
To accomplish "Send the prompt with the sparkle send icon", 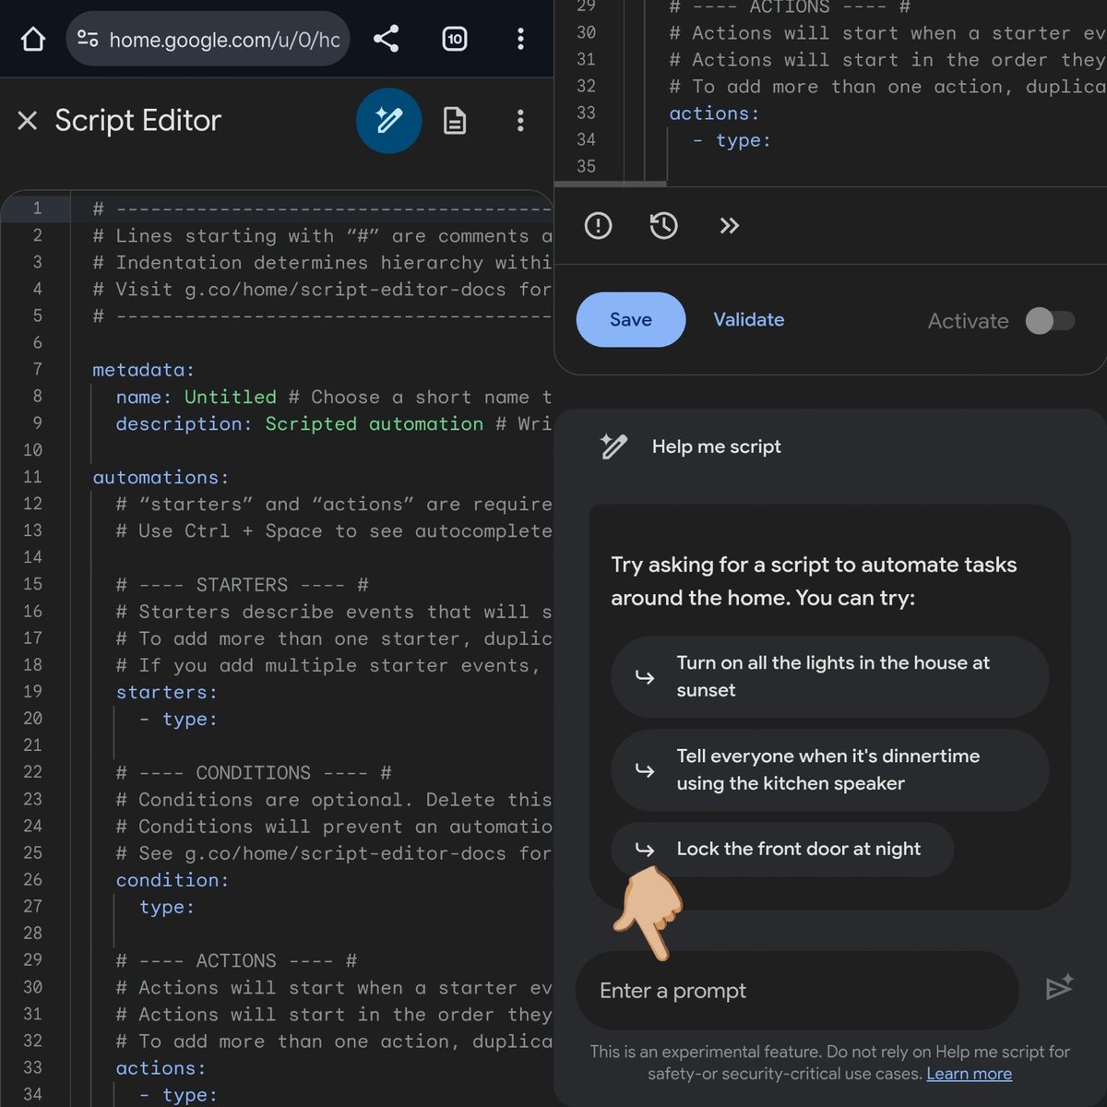I will tap(1059, 988).
